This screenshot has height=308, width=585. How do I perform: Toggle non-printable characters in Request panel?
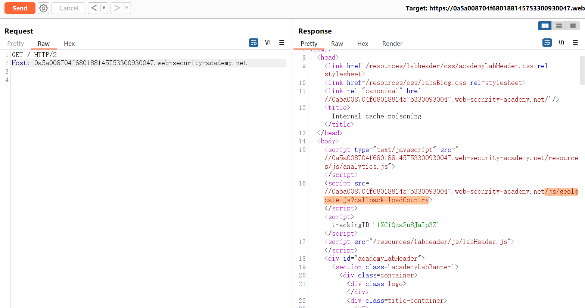268,43
